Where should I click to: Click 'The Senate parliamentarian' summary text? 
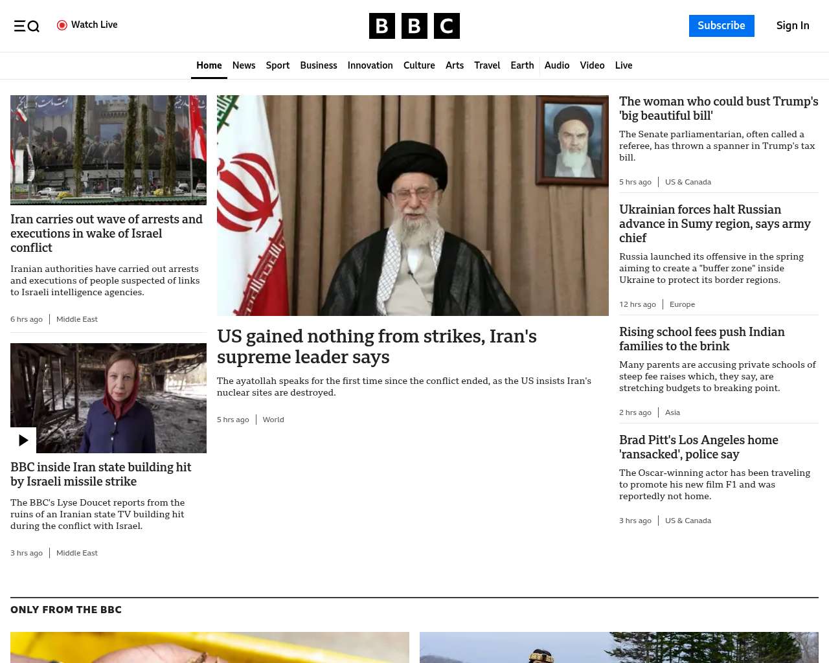coord(717,146)
